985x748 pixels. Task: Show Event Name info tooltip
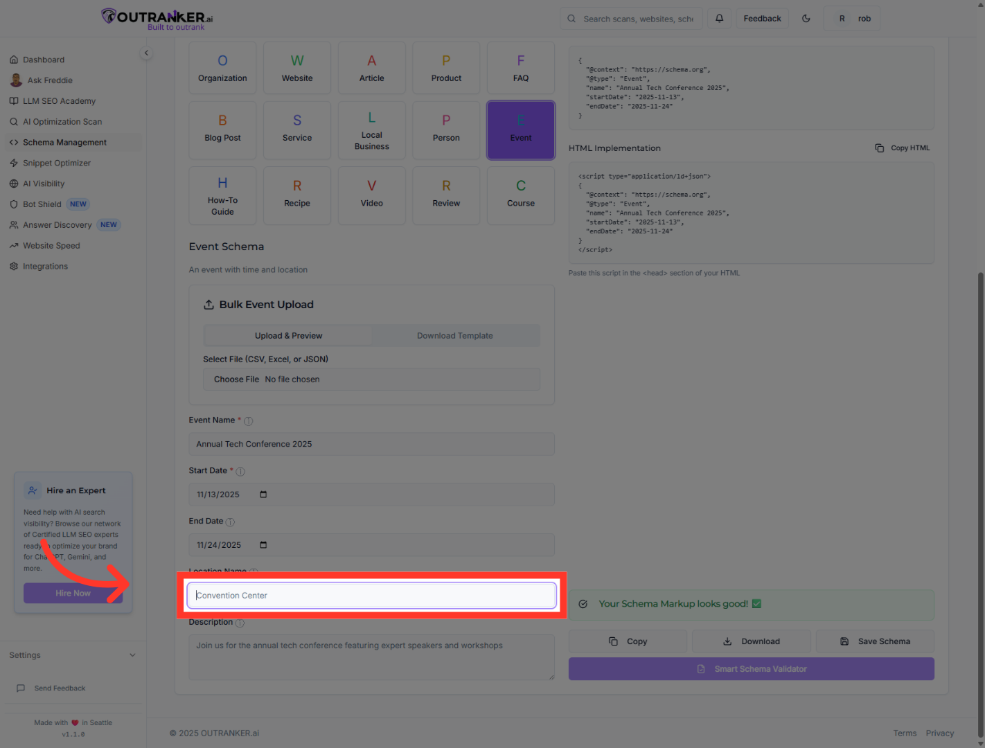249,421
